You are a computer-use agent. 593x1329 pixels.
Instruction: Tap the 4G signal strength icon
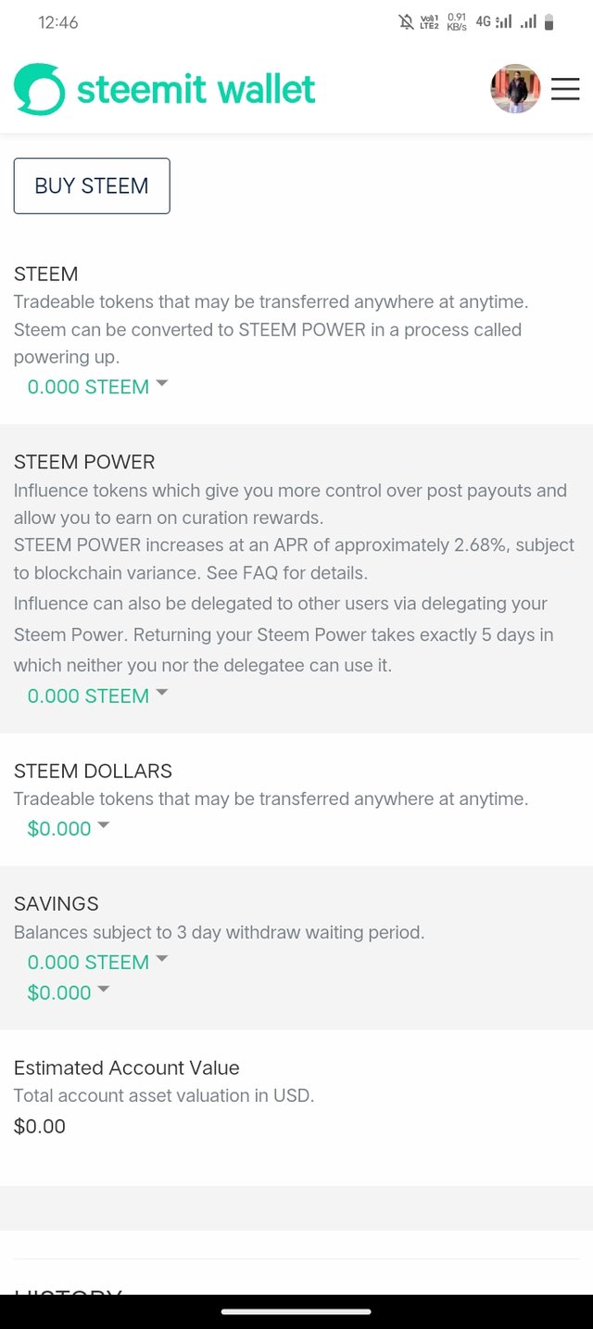coord(493,22)
